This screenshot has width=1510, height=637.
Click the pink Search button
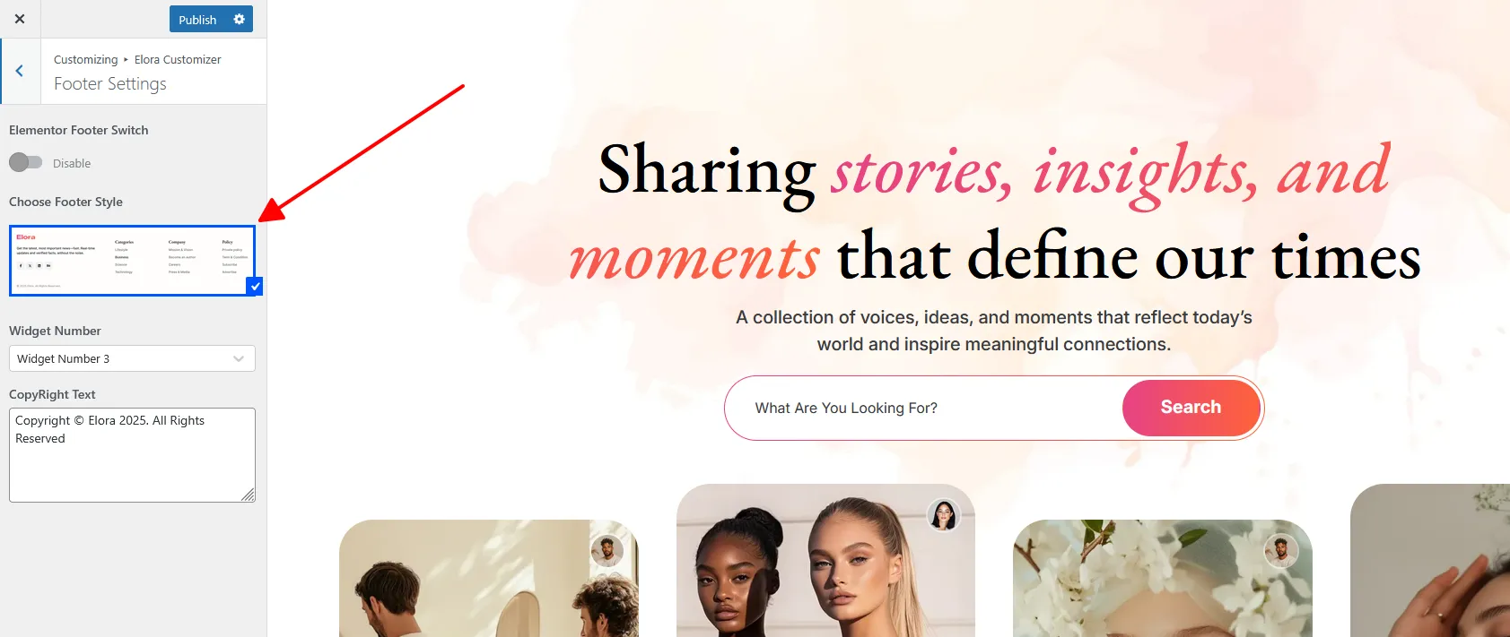(x=1191, y=408)
